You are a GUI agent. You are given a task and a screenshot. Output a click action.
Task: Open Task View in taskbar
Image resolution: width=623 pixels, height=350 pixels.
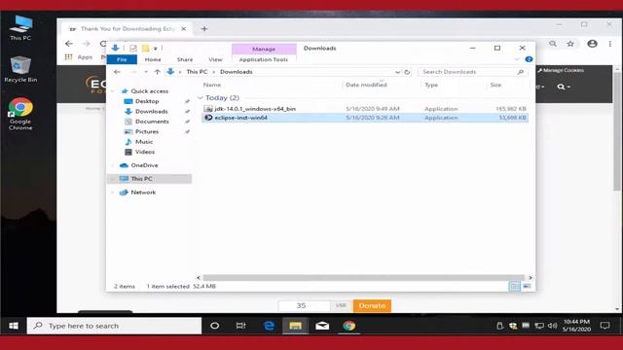click(240, 326)
